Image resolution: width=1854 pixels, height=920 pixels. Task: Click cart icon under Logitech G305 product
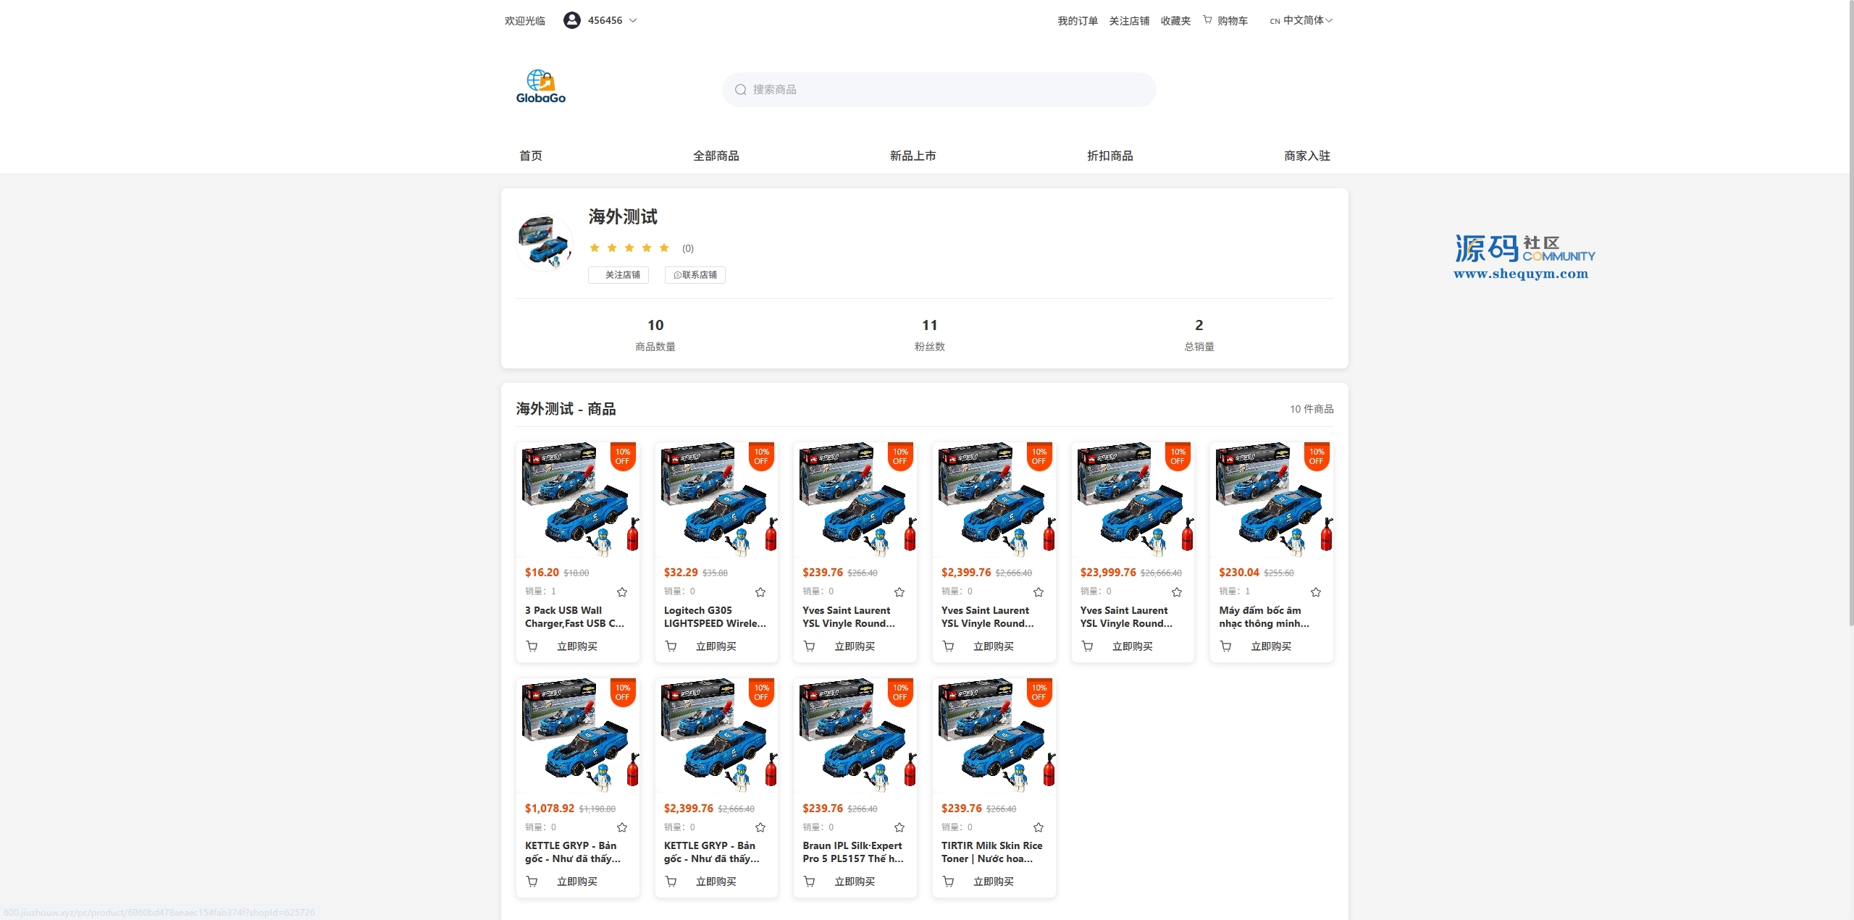(x=671, y=646)
